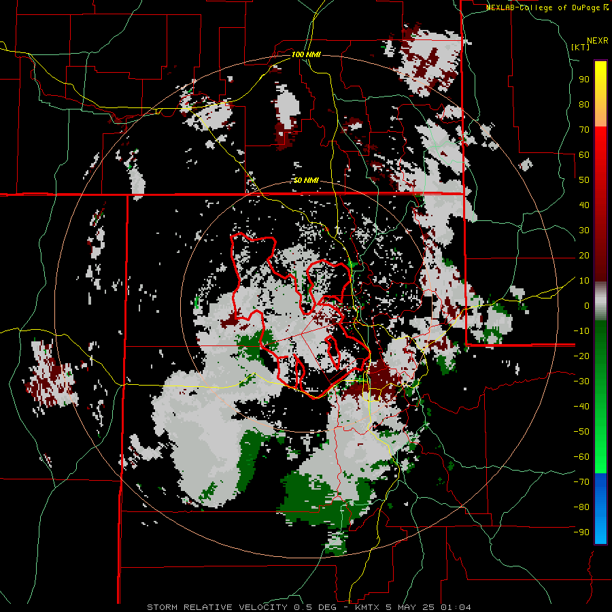
Task: Click the blue bottom segment of the color bar
Action: click(600, 509)
